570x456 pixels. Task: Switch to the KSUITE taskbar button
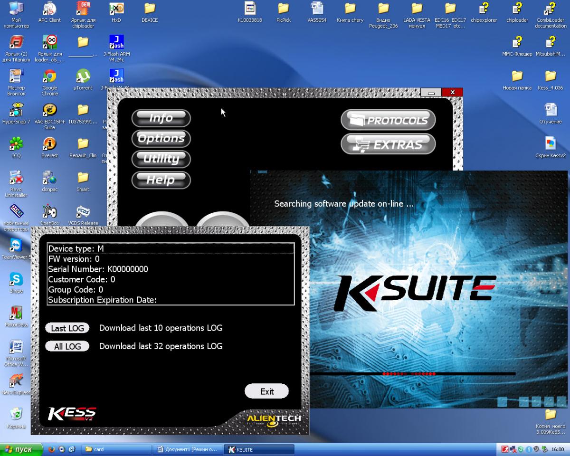[259, 449]
